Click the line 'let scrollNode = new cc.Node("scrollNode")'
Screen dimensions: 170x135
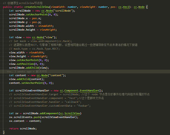click(x=42, y=11)
